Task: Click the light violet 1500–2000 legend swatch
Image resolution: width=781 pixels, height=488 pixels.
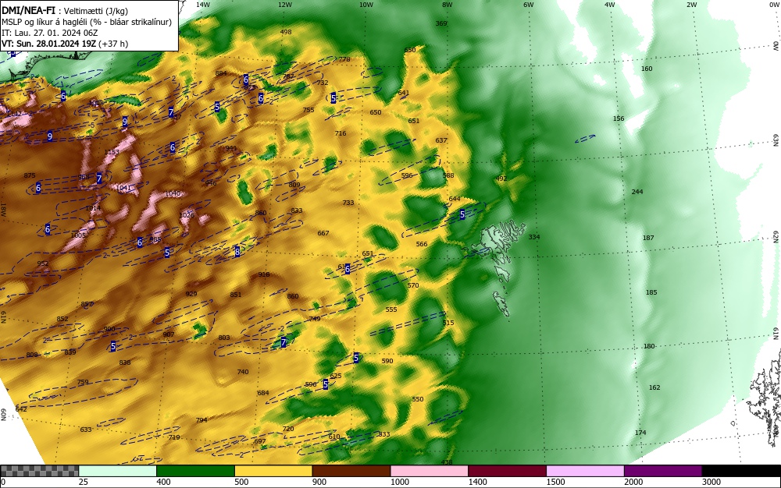Action: click(x=585, y=471)
